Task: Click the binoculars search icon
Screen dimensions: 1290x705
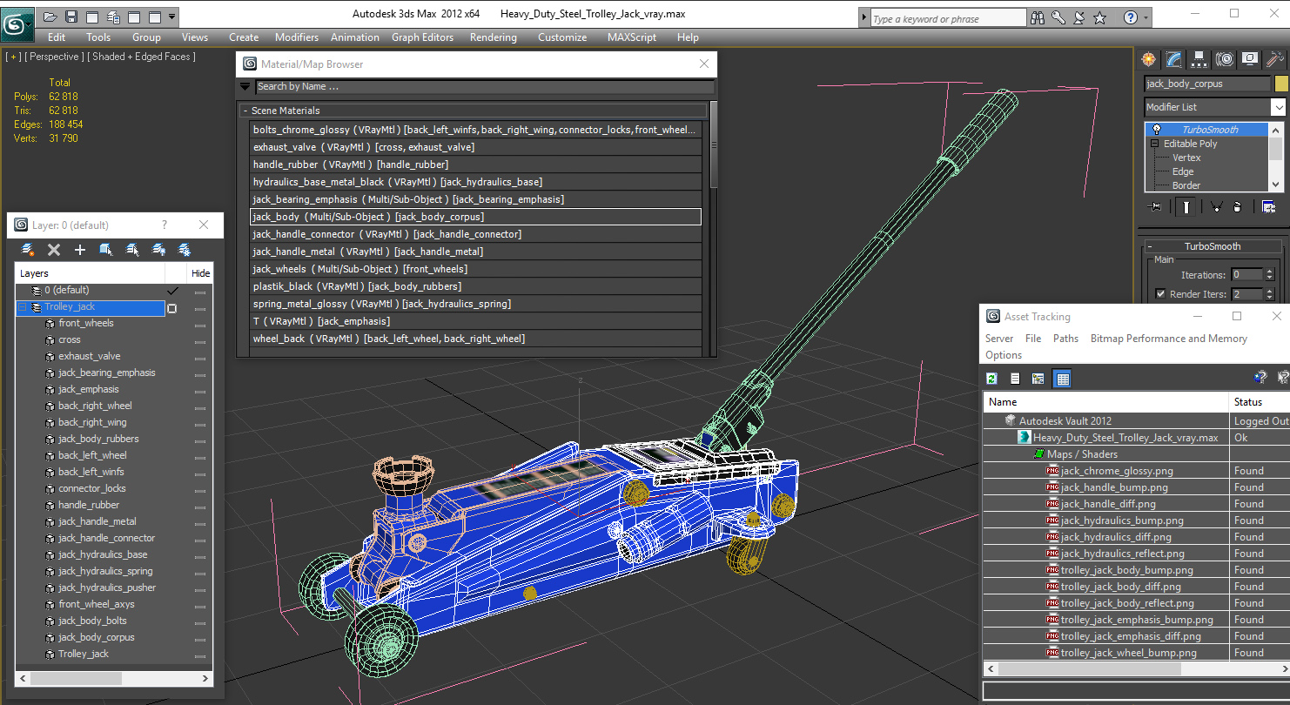Action: [1038, 17]
